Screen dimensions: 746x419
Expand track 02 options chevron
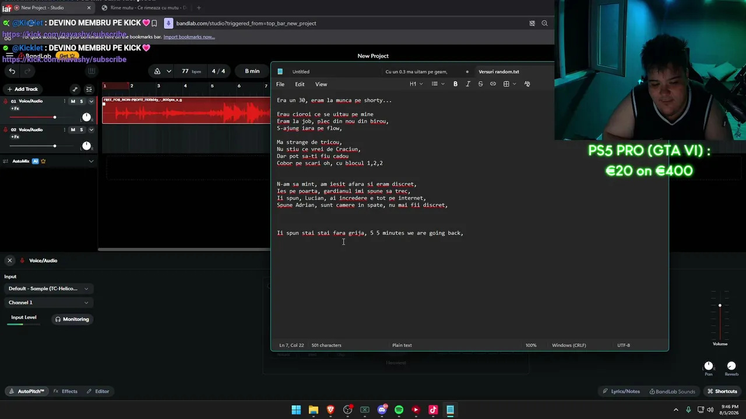point(91,130)
